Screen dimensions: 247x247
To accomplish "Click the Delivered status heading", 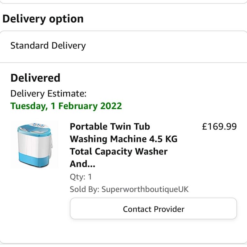I will pos(35,78).
